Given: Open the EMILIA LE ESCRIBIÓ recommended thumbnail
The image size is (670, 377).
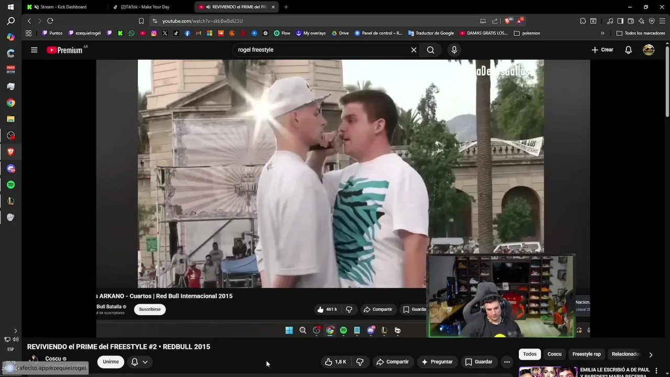Looking at the screenshot, I should 548,372.
